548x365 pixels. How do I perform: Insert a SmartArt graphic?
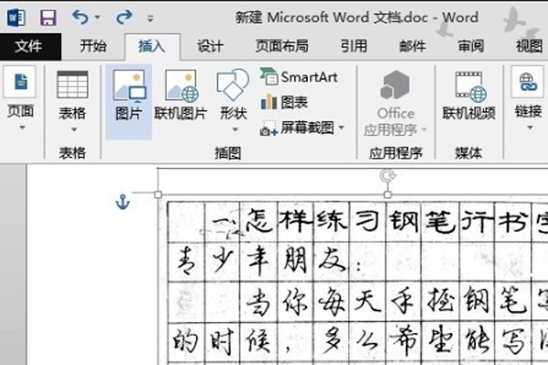(300, 77)
